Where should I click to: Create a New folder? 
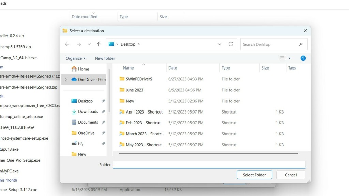[105, 58]
